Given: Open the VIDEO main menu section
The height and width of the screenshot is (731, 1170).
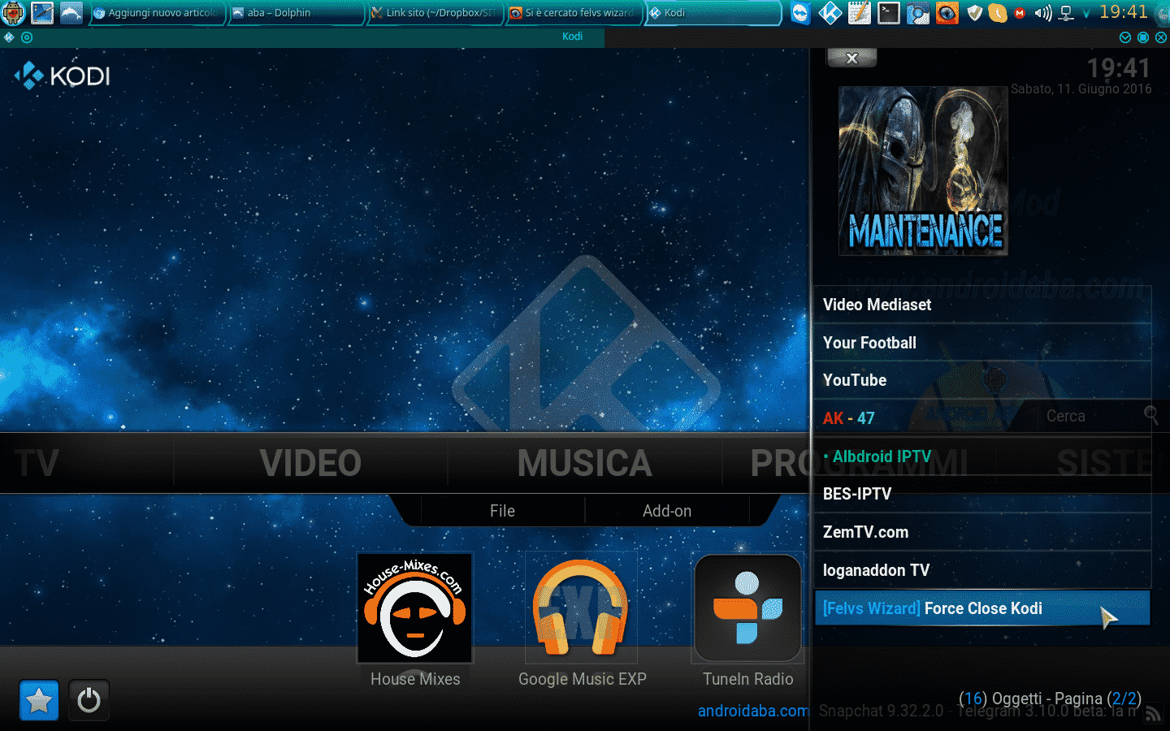Looking at the screenshot, I should point(310,463).
